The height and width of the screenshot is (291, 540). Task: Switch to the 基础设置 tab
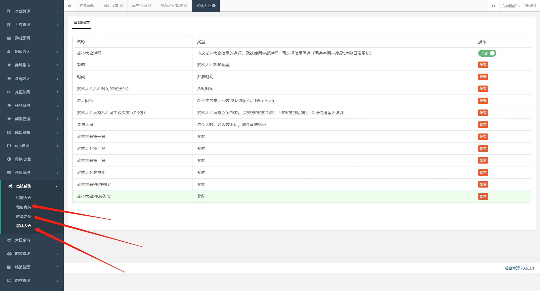coord(111,6)
